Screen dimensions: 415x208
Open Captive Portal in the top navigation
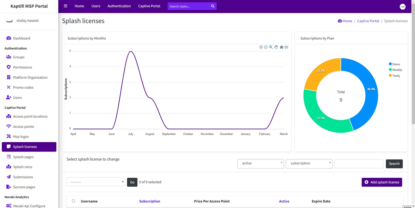tap(149, 6)
